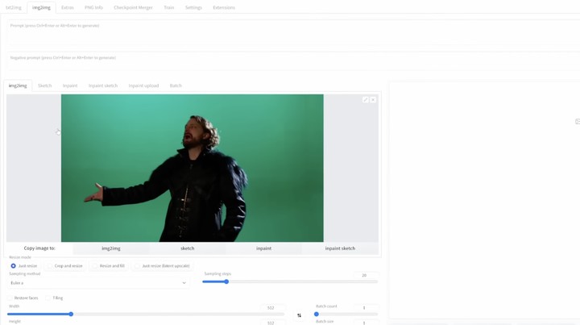Enable the Tiling checkbox

pyautogui.click(x=48, y=298)
